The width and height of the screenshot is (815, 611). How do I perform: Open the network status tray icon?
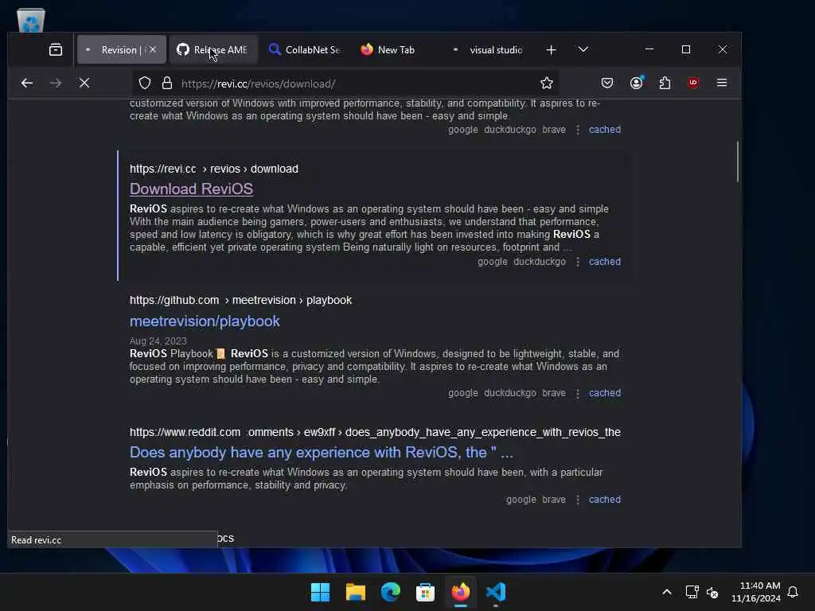coord(692,592)
